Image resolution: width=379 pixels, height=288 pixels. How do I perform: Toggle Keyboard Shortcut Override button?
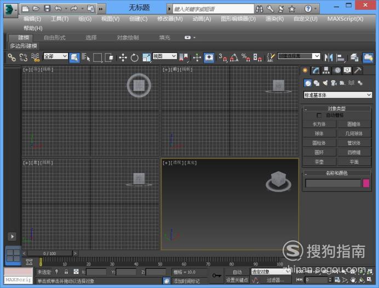209,57
